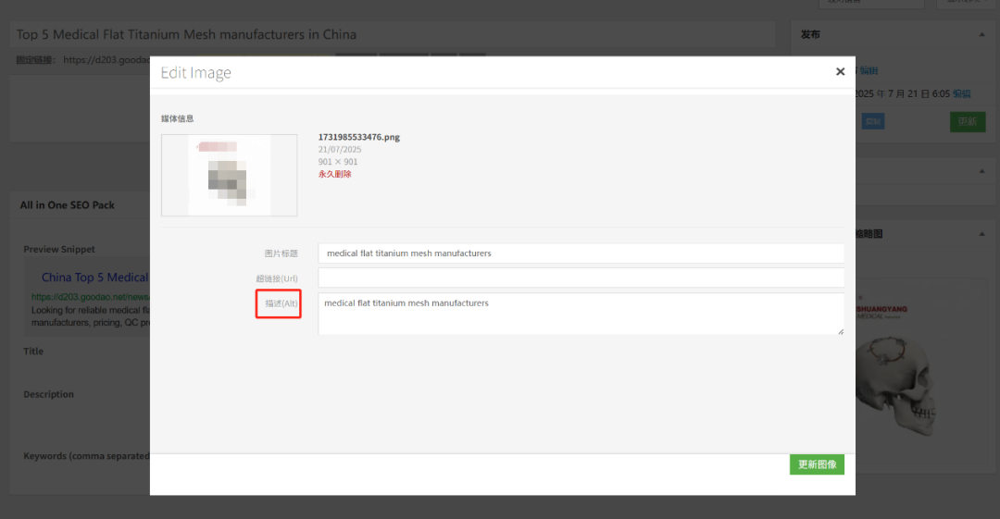Click the 永久删除 delete link
Viewport: 1000px width, 519px height.
(335, 174)
